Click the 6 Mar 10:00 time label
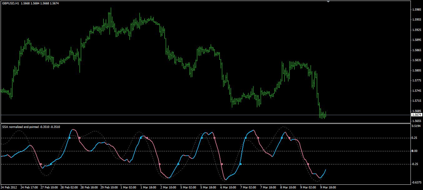The height and width of the screenshot is (190, 423). point(229,188)
